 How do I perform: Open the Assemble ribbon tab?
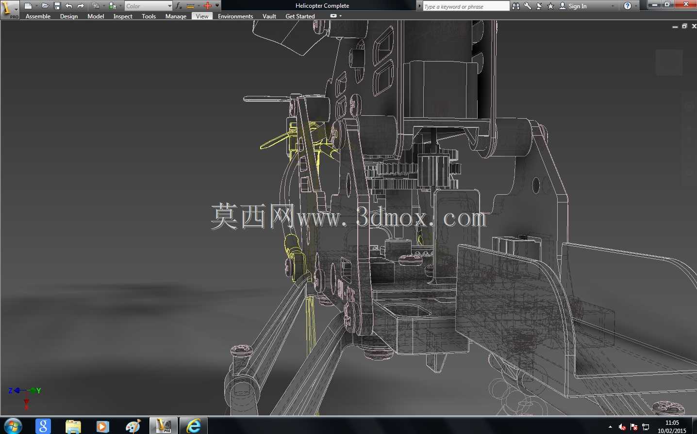38,16
